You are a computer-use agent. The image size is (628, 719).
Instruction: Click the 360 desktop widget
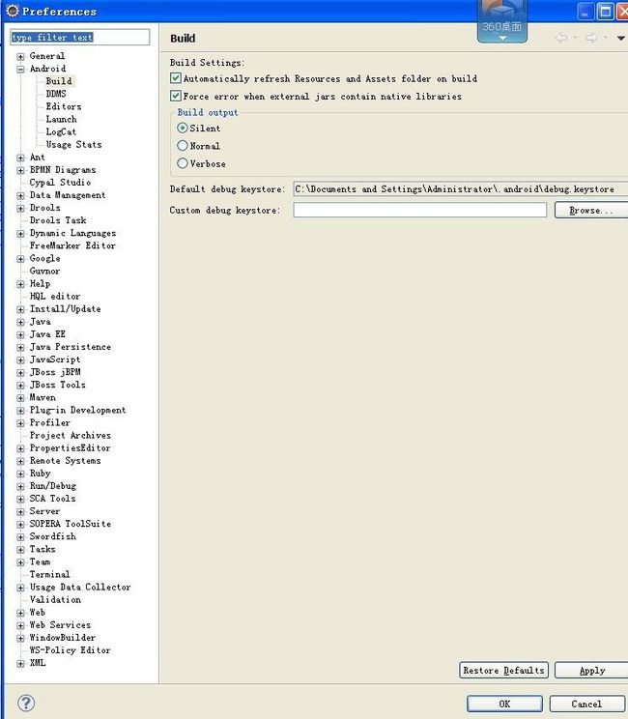point(502,22)
